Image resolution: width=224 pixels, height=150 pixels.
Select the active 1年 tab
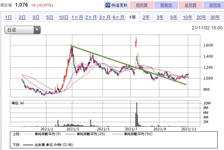132,17
